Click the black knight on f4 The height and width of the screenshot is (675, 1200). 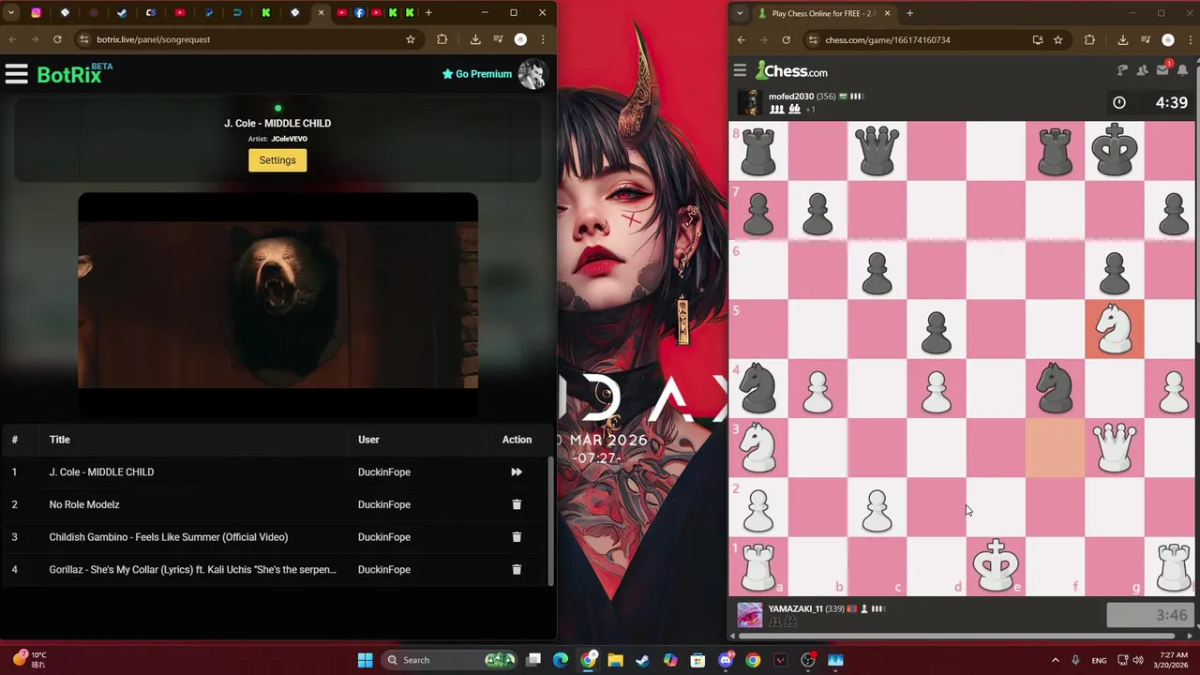(1055, 388)
